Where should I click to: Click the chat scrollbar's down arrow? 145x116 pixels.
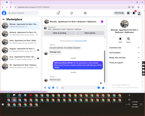point(104,83)
